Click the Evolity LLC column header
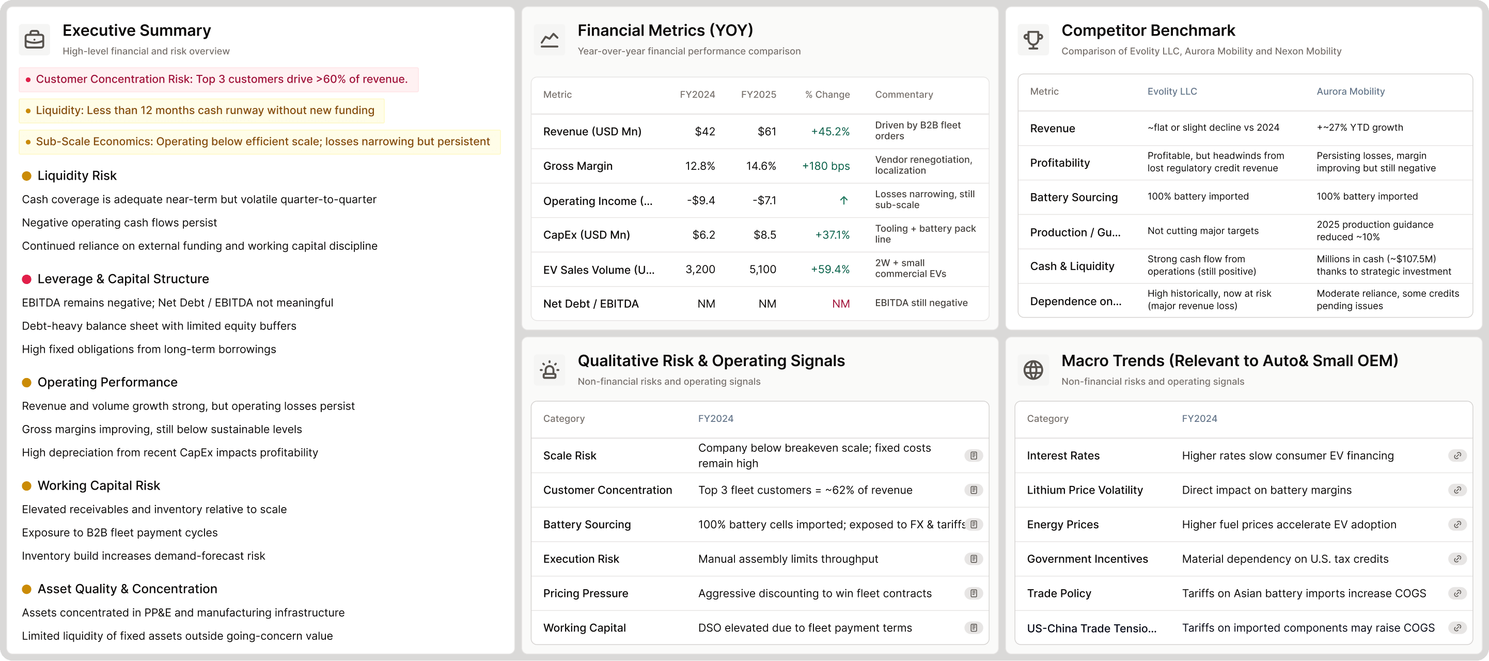 pyautogui.click(x=1172, y=91)
